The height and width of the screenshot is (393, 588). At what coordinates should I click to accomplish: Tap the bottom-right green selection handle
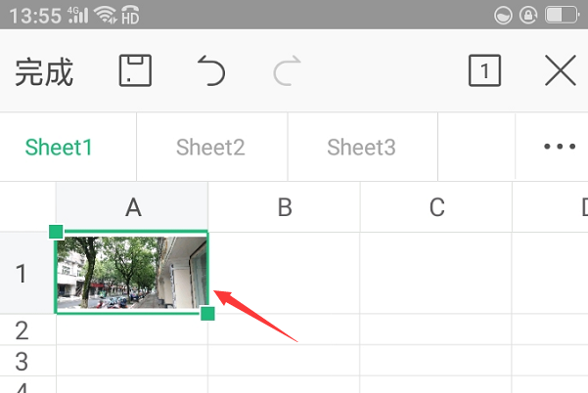[207, 314]
